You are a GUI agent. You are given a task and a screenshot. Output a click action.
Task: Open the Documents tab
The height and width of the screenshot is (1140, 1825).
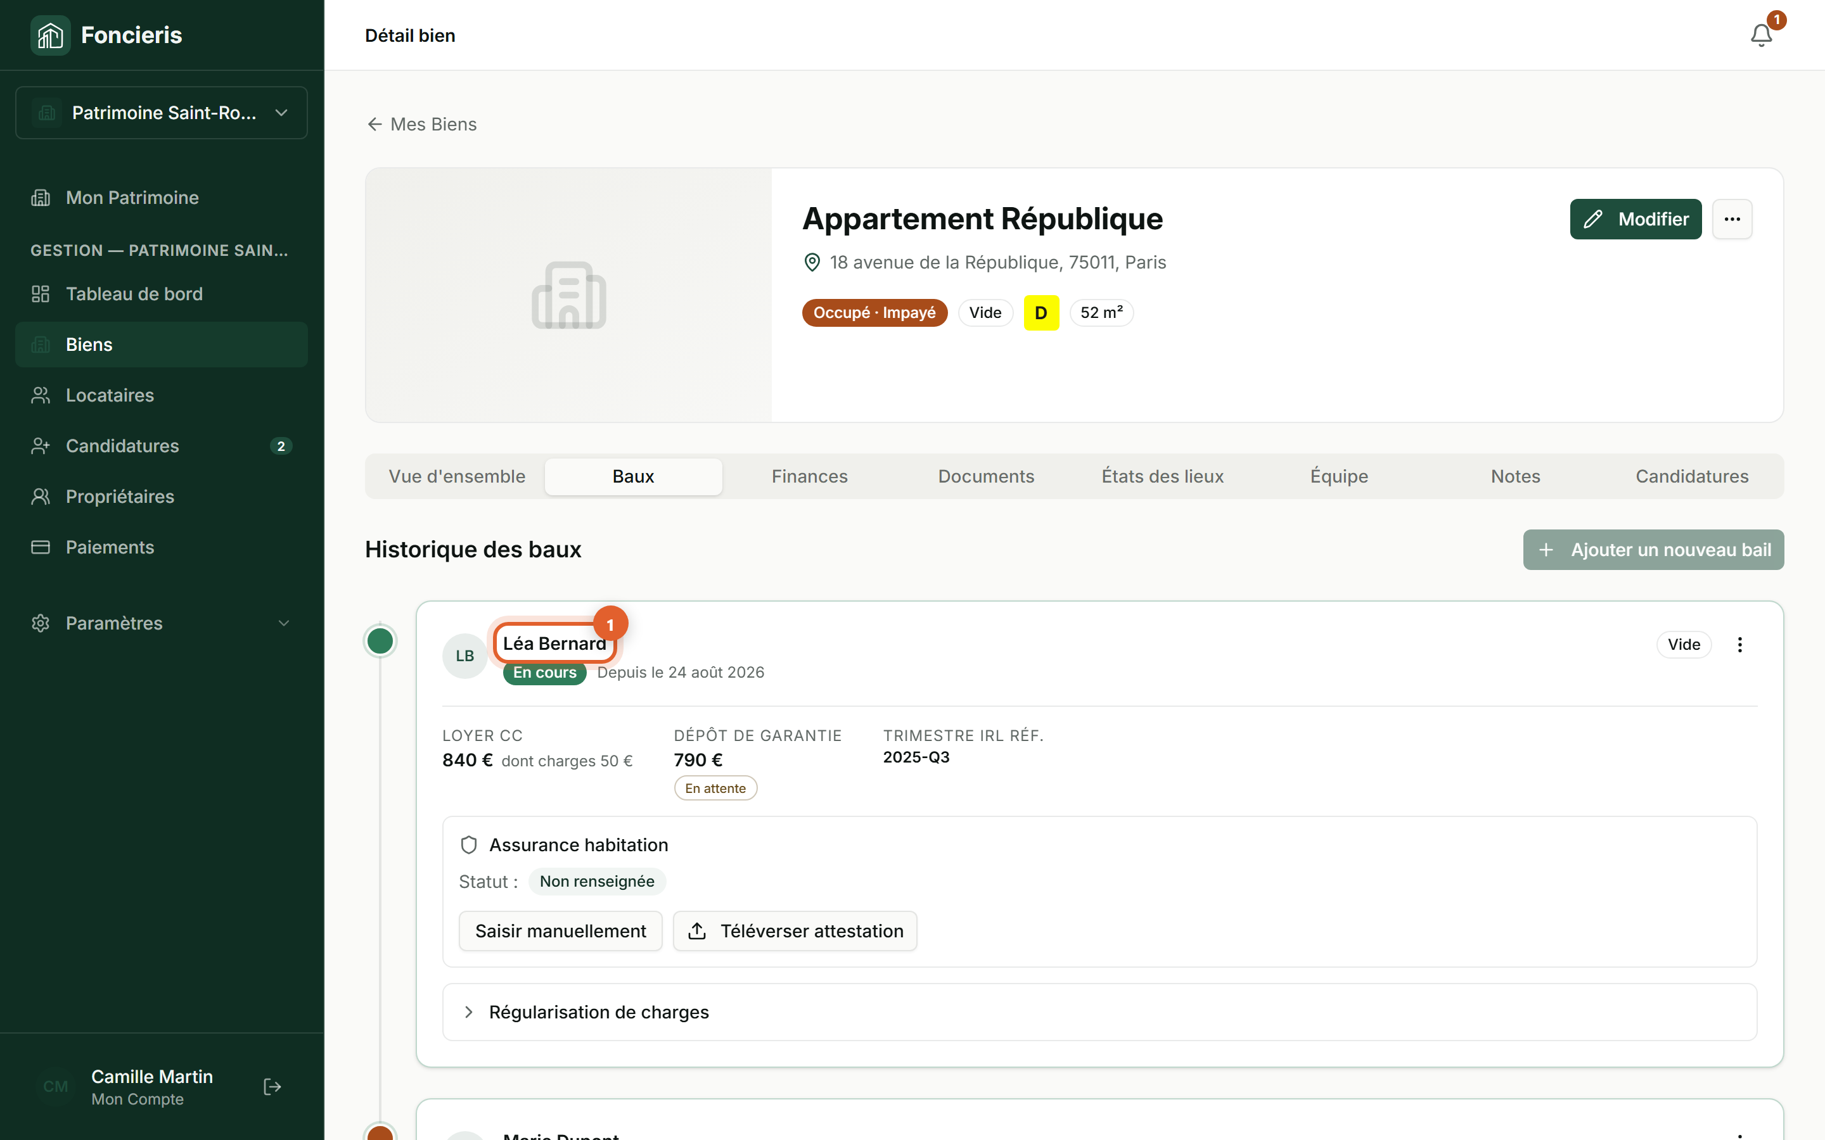987,476
